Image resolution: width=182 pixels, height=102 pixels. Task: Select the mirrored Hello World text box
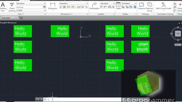pyautogui.click(x=140, y=47)
